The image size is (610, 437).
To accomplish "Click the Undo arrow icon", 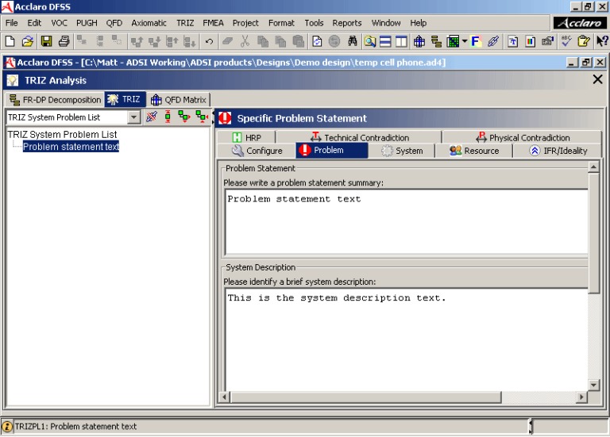I will [209, 41].
